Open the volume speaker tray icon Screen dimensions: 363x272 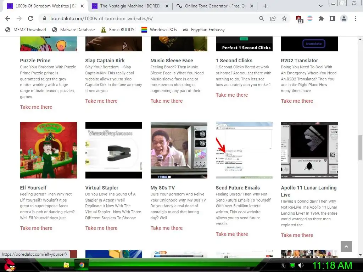tap(301, 265)
